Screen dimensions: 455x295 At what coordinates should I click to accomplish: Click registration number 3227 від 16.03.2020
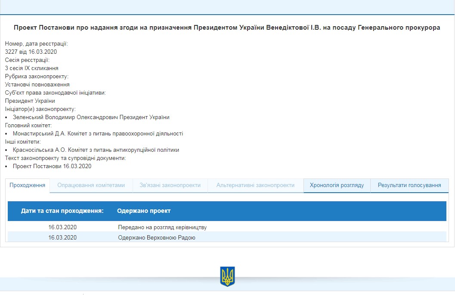click(31, 52)
